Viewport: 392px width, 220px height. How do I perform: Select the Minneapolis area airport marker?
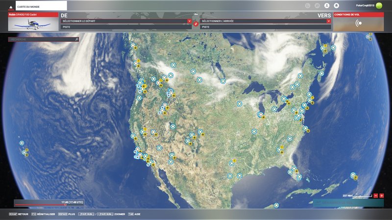coord(240,104)
